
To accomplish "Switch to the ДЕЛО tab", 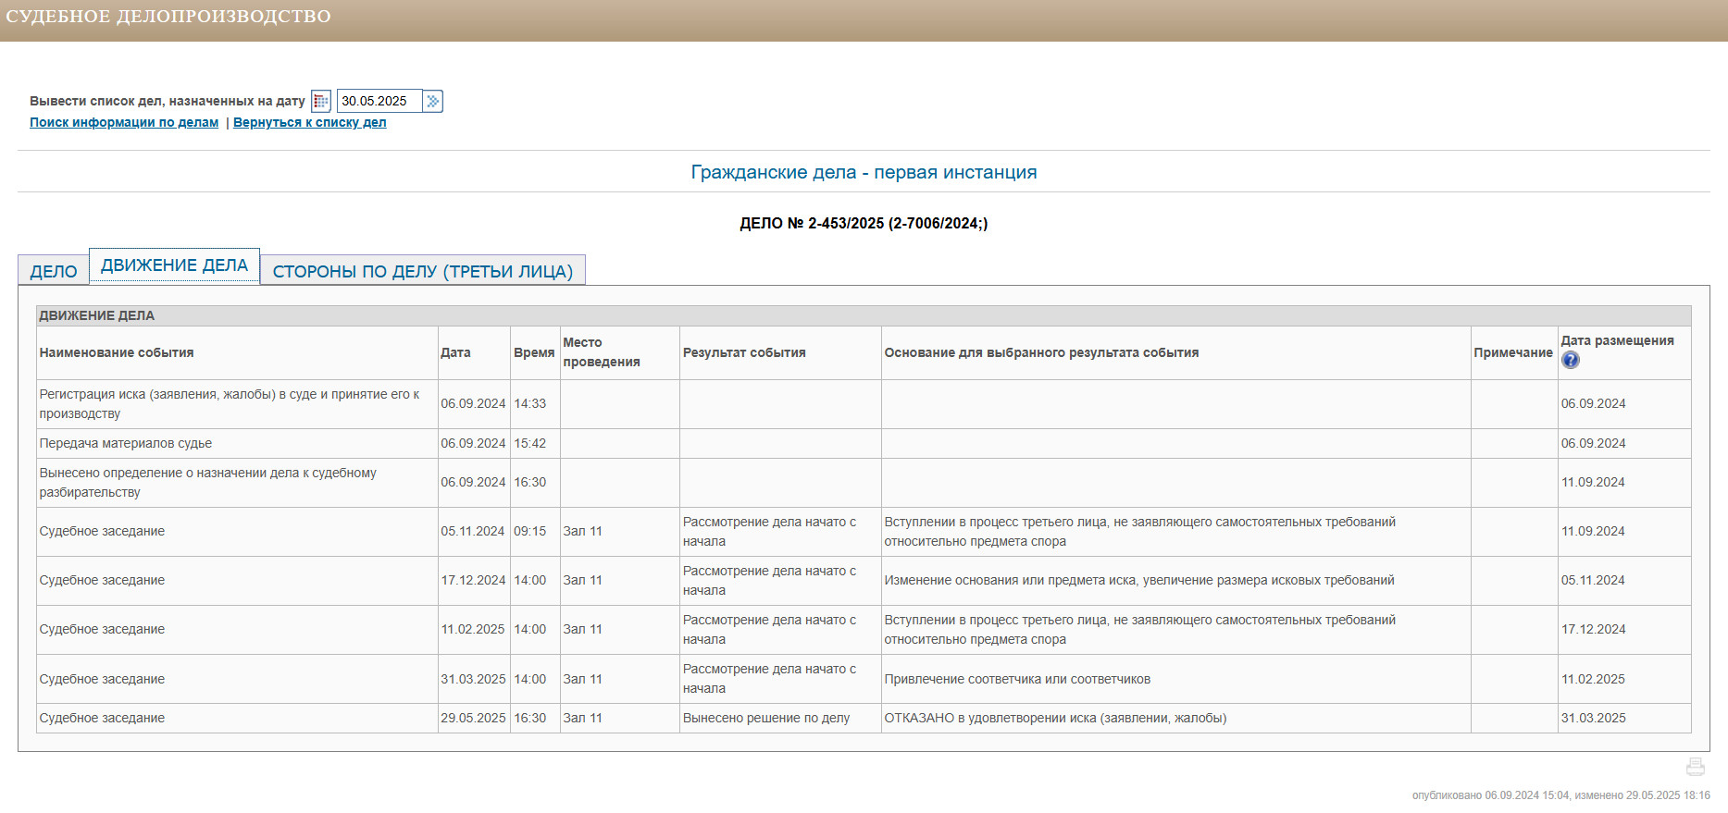I will pos(54,271).
